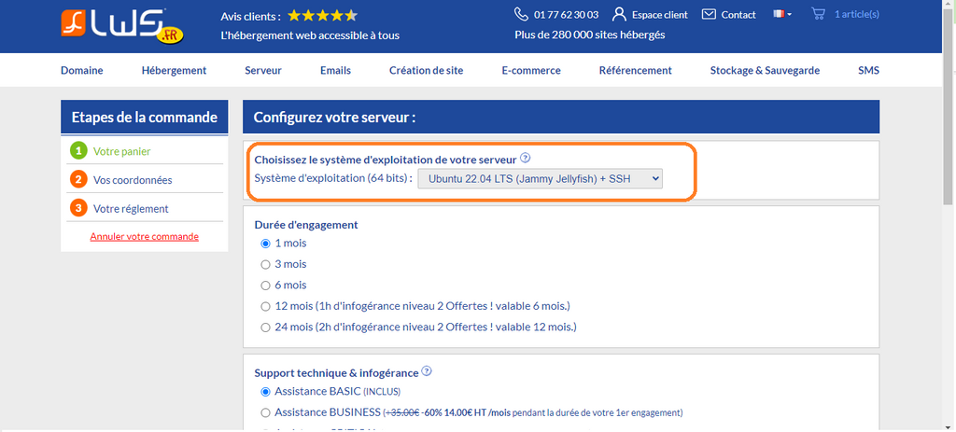Open the Hébergement menu
This screenshot has height=432, width=956.
tap(174, 70)
